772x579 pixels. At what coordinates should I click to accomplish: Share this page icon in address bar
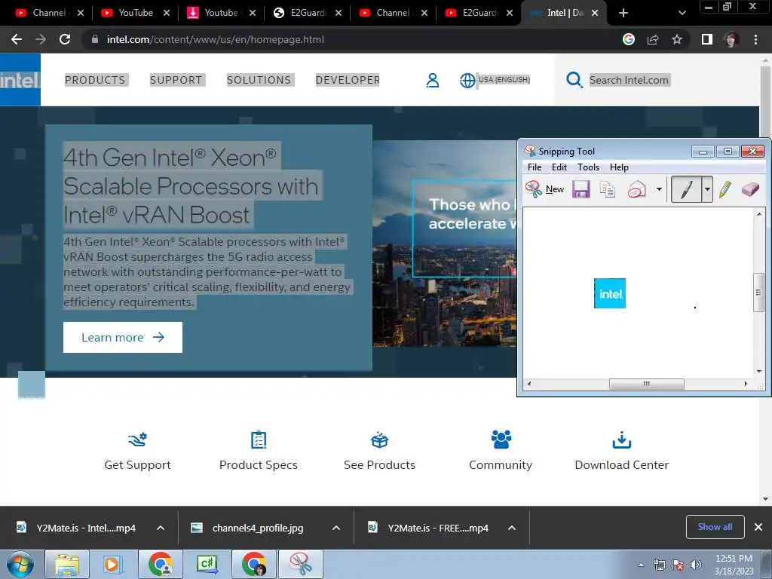pos(653,39)
